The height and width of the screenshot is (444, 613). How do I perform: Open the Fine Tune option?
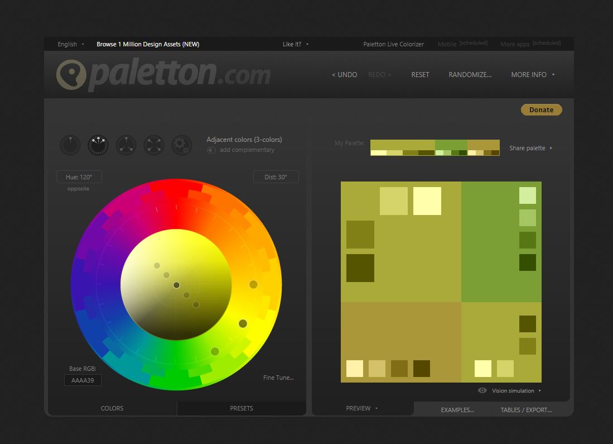click(x=278, y=378)
